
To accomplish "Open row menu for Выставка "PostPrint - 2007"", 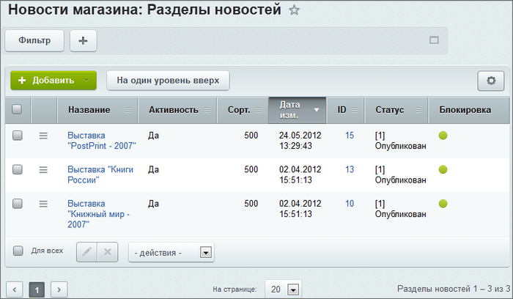I will [43, 136].
